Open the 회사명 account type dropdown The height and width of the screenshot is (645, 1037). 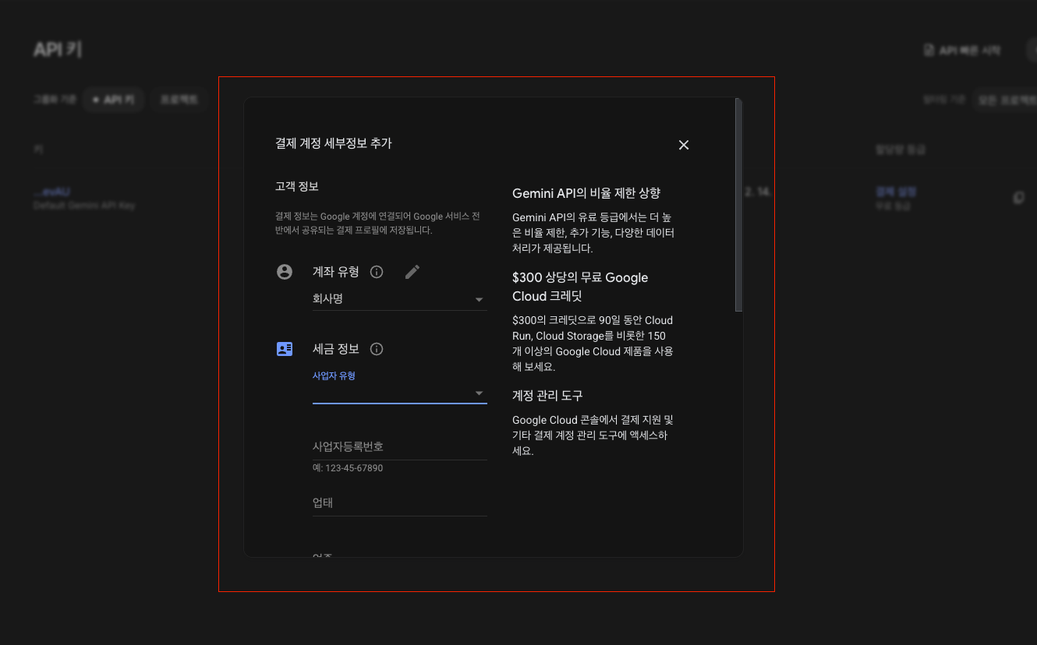click(x=400, y=298)
